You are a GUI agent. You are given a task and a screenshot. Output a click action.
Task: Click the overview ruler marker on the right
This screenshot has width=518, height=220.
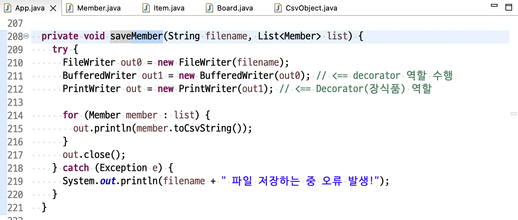(x=514, y=114)
